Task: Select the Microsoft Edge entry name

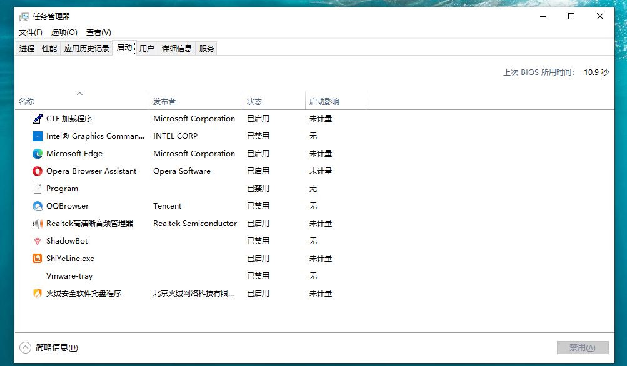Action: (74, 154)
